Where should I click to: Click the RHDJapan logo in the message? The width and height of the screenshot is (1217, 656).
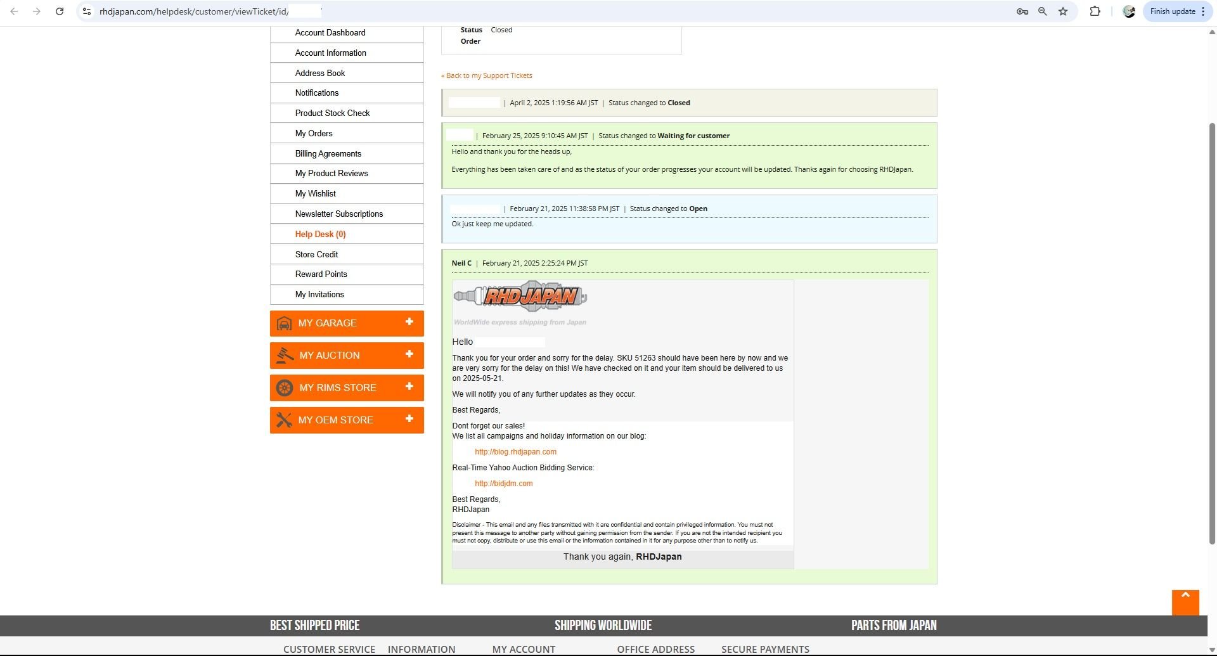pyautogui.click(x=520, y=296)
